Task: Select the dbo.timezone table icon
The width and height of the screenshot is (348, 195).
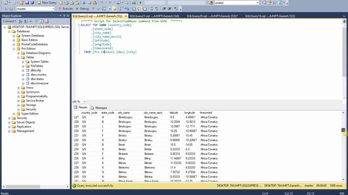Action: 28,83
